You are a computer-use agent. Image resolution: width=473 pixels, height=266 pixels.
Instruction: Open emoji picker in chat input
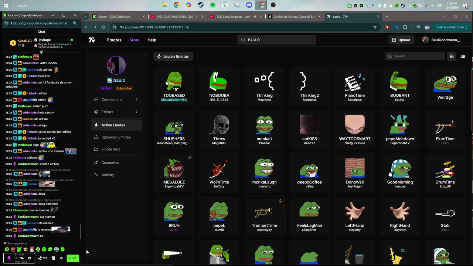(30, 258)
